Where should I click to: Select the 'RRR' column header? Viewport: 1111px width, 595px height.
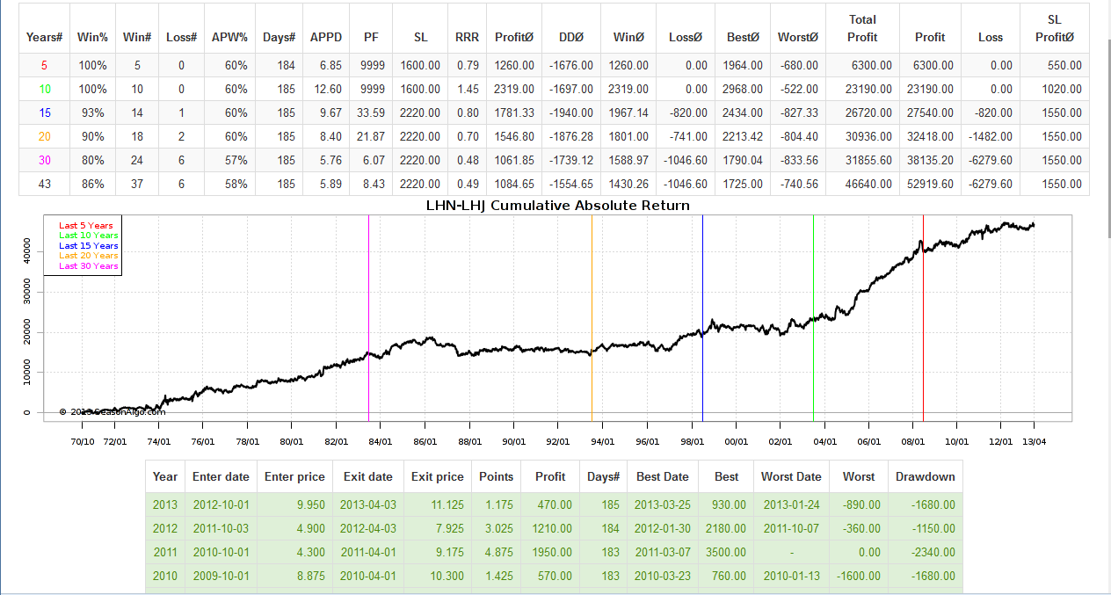[x=467, y=37]
